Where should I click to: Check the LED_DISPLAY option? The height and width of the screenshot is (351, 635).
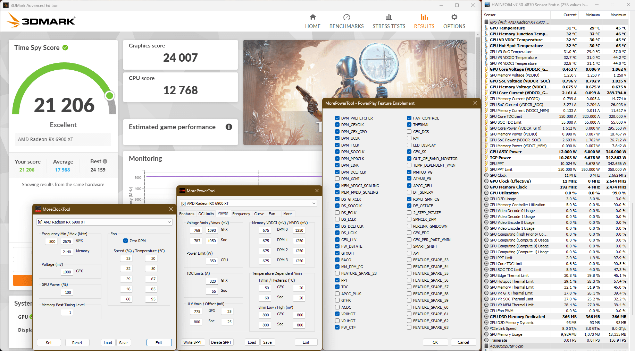(409, 145)
